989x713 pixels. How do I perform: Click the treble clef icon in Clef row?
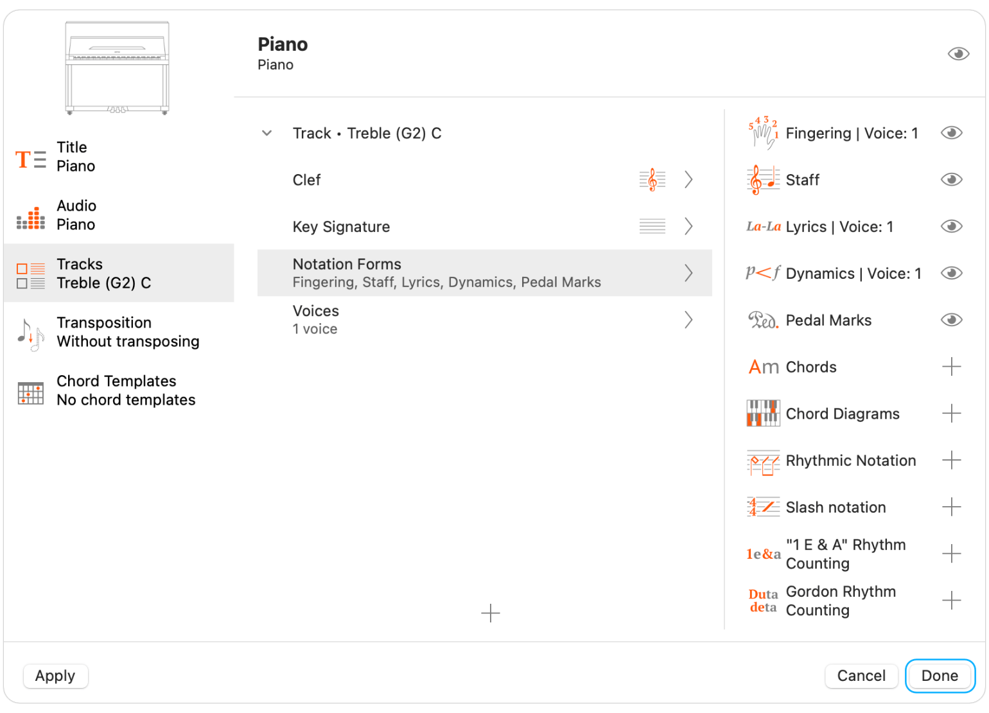pos(652,180)
